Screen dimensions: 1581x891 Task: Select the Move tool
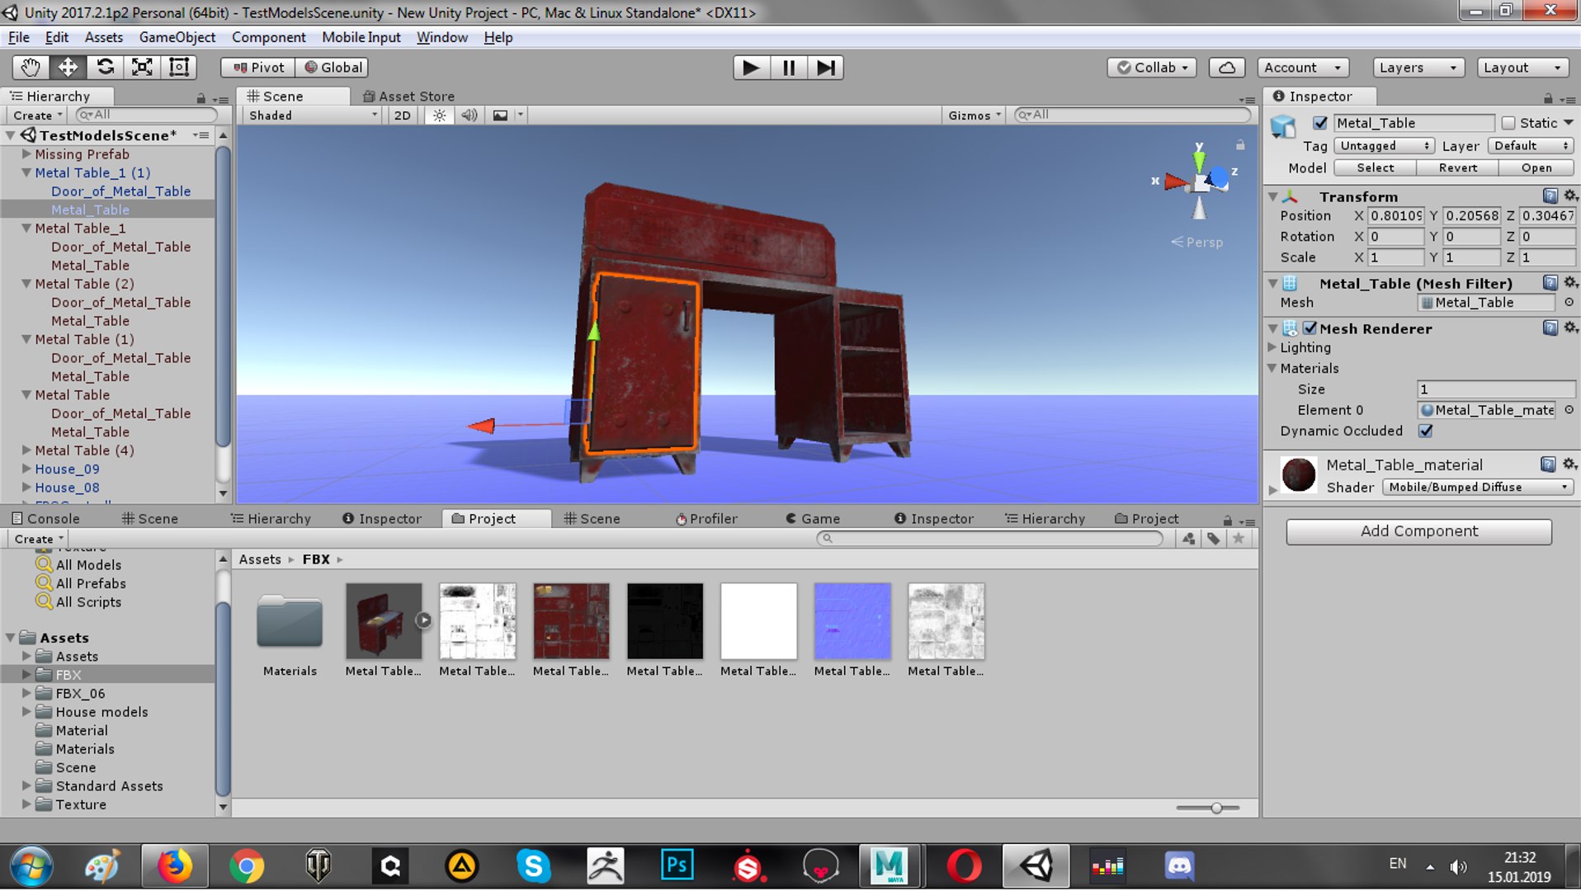click(68, 67)
